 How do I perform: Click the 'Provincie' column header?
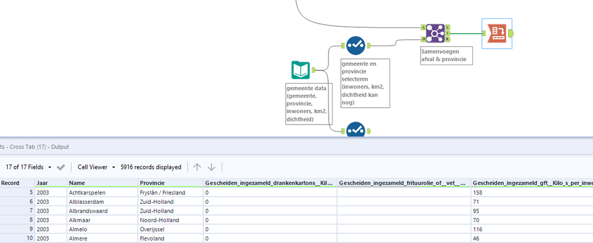(x=171, y=183)
